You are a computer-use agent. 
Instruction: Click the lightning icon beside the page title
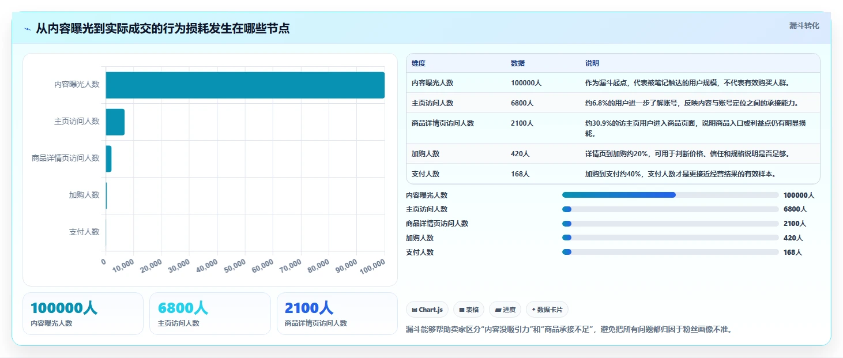[x=28, y=29]
